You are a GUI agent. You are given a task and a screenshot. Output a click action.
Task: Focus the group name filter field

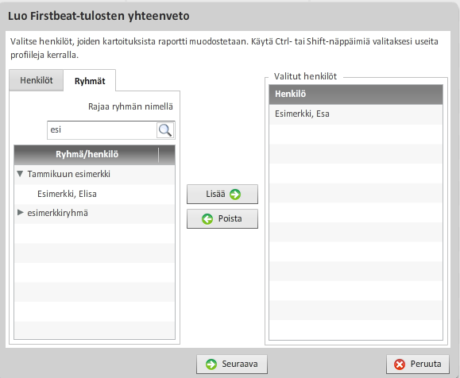pyautogui.click(x=102, y=130)
